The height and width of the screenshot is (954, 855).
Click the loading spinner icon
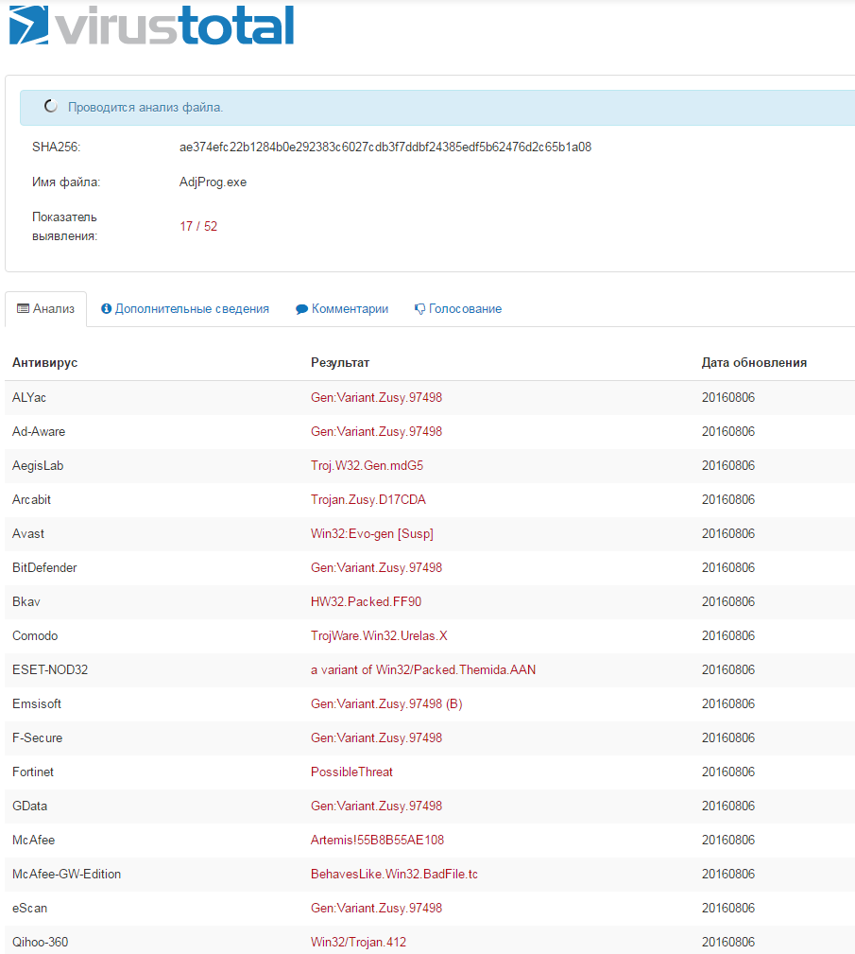tap(51, 107)
